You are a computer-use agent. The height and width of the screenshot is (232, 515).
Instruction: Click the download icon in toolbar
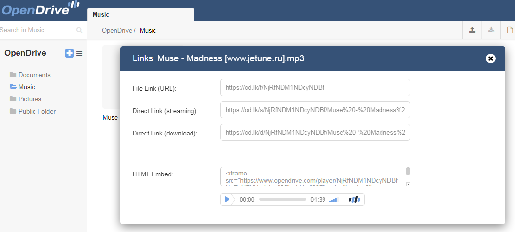[491, 30]
